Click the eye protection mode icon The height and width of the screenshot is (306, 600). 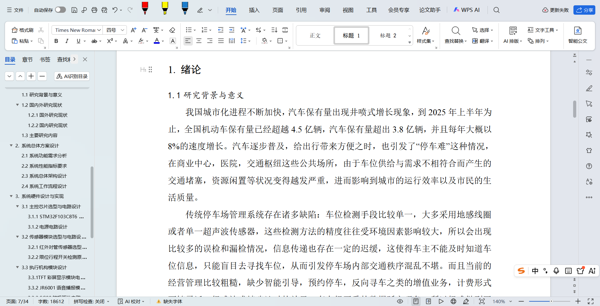click(x=400, y=301)
